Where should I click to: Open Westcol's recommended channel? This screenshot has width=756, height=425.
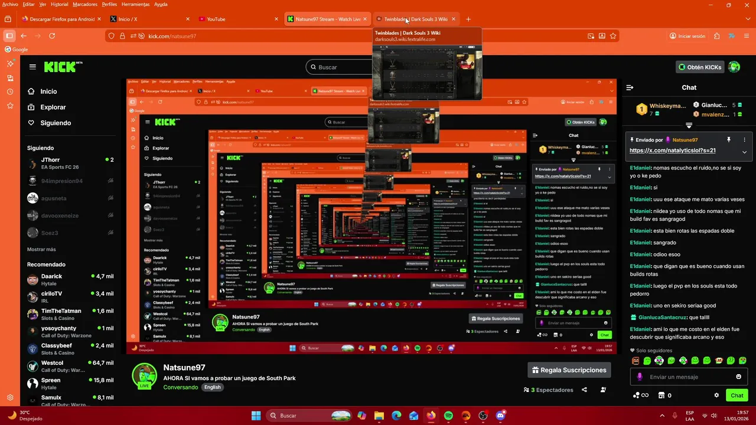(x=70, y=367)
